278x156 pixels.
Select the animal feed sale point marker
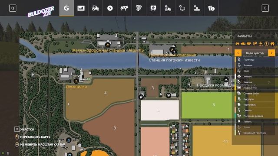tap(226, 80)
